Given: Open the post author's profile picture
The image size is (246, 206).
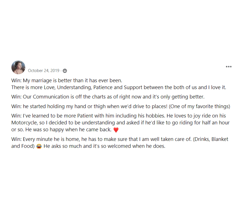Looking at the screenshot, I should [x=18, y=67].
